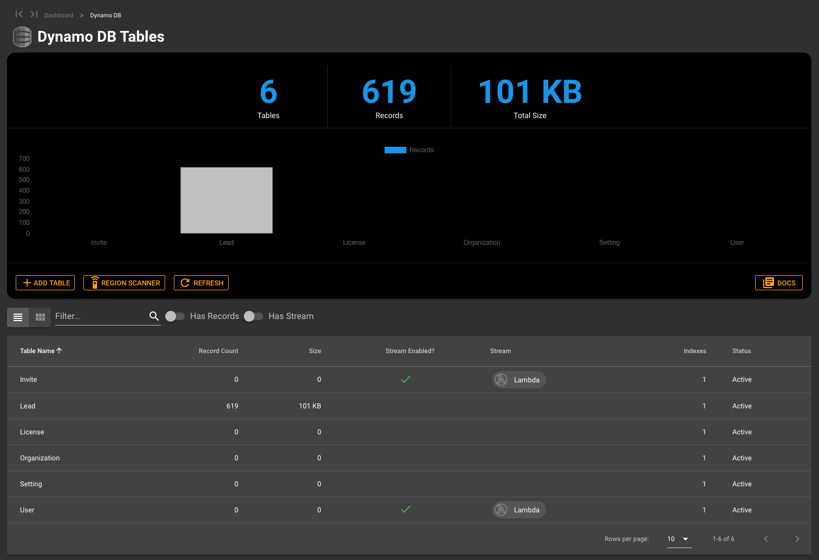Viewport: 819px width, 560px height.
Task: Go to next page arrow
Action: [x=797, y=538]
